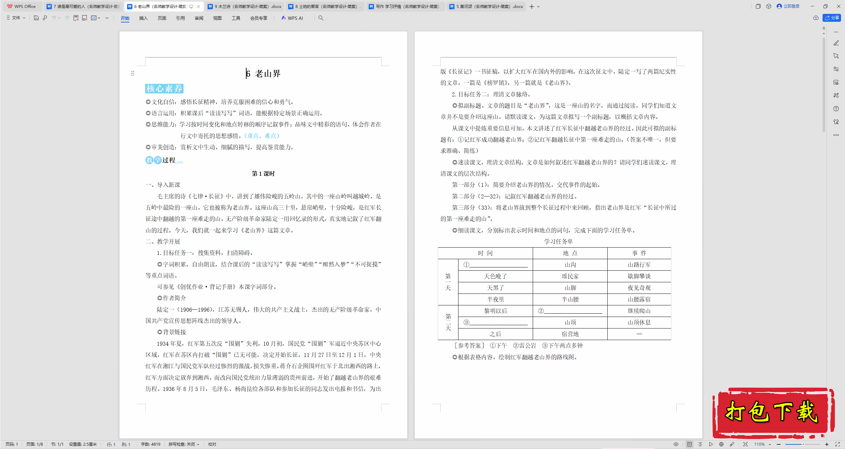Switch to the 8 土地的誓言 document tab
The image size is (845, 449).
(x=325, y=7)
